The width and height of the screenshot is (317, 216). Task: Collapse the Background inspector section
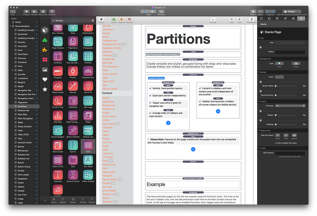point(259,59)
